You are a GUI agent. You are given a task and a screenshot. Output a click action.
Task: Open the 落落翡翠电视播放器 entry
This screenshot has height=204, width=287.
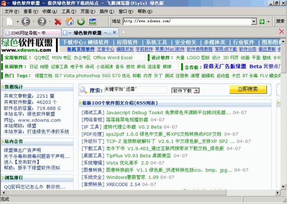(127, 120)
